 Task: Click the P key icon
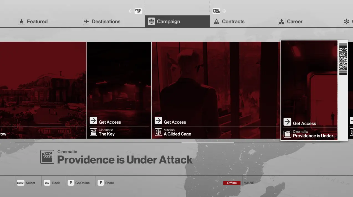coord(71,183)
